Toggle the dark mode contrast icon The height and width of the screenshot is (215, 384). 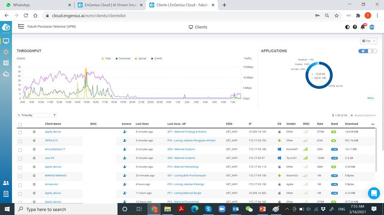348,27
